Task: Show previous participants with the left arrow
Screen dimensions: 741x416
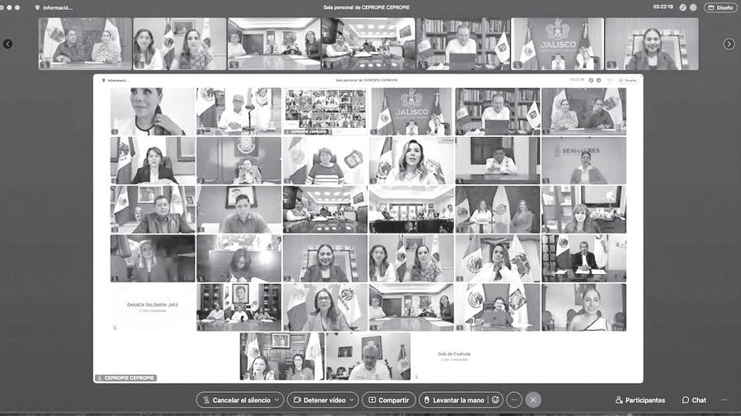Action: coord(7,44)
